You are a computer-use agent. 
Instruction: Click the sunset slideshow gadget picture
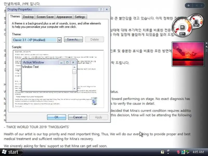(x=188, y=54)
